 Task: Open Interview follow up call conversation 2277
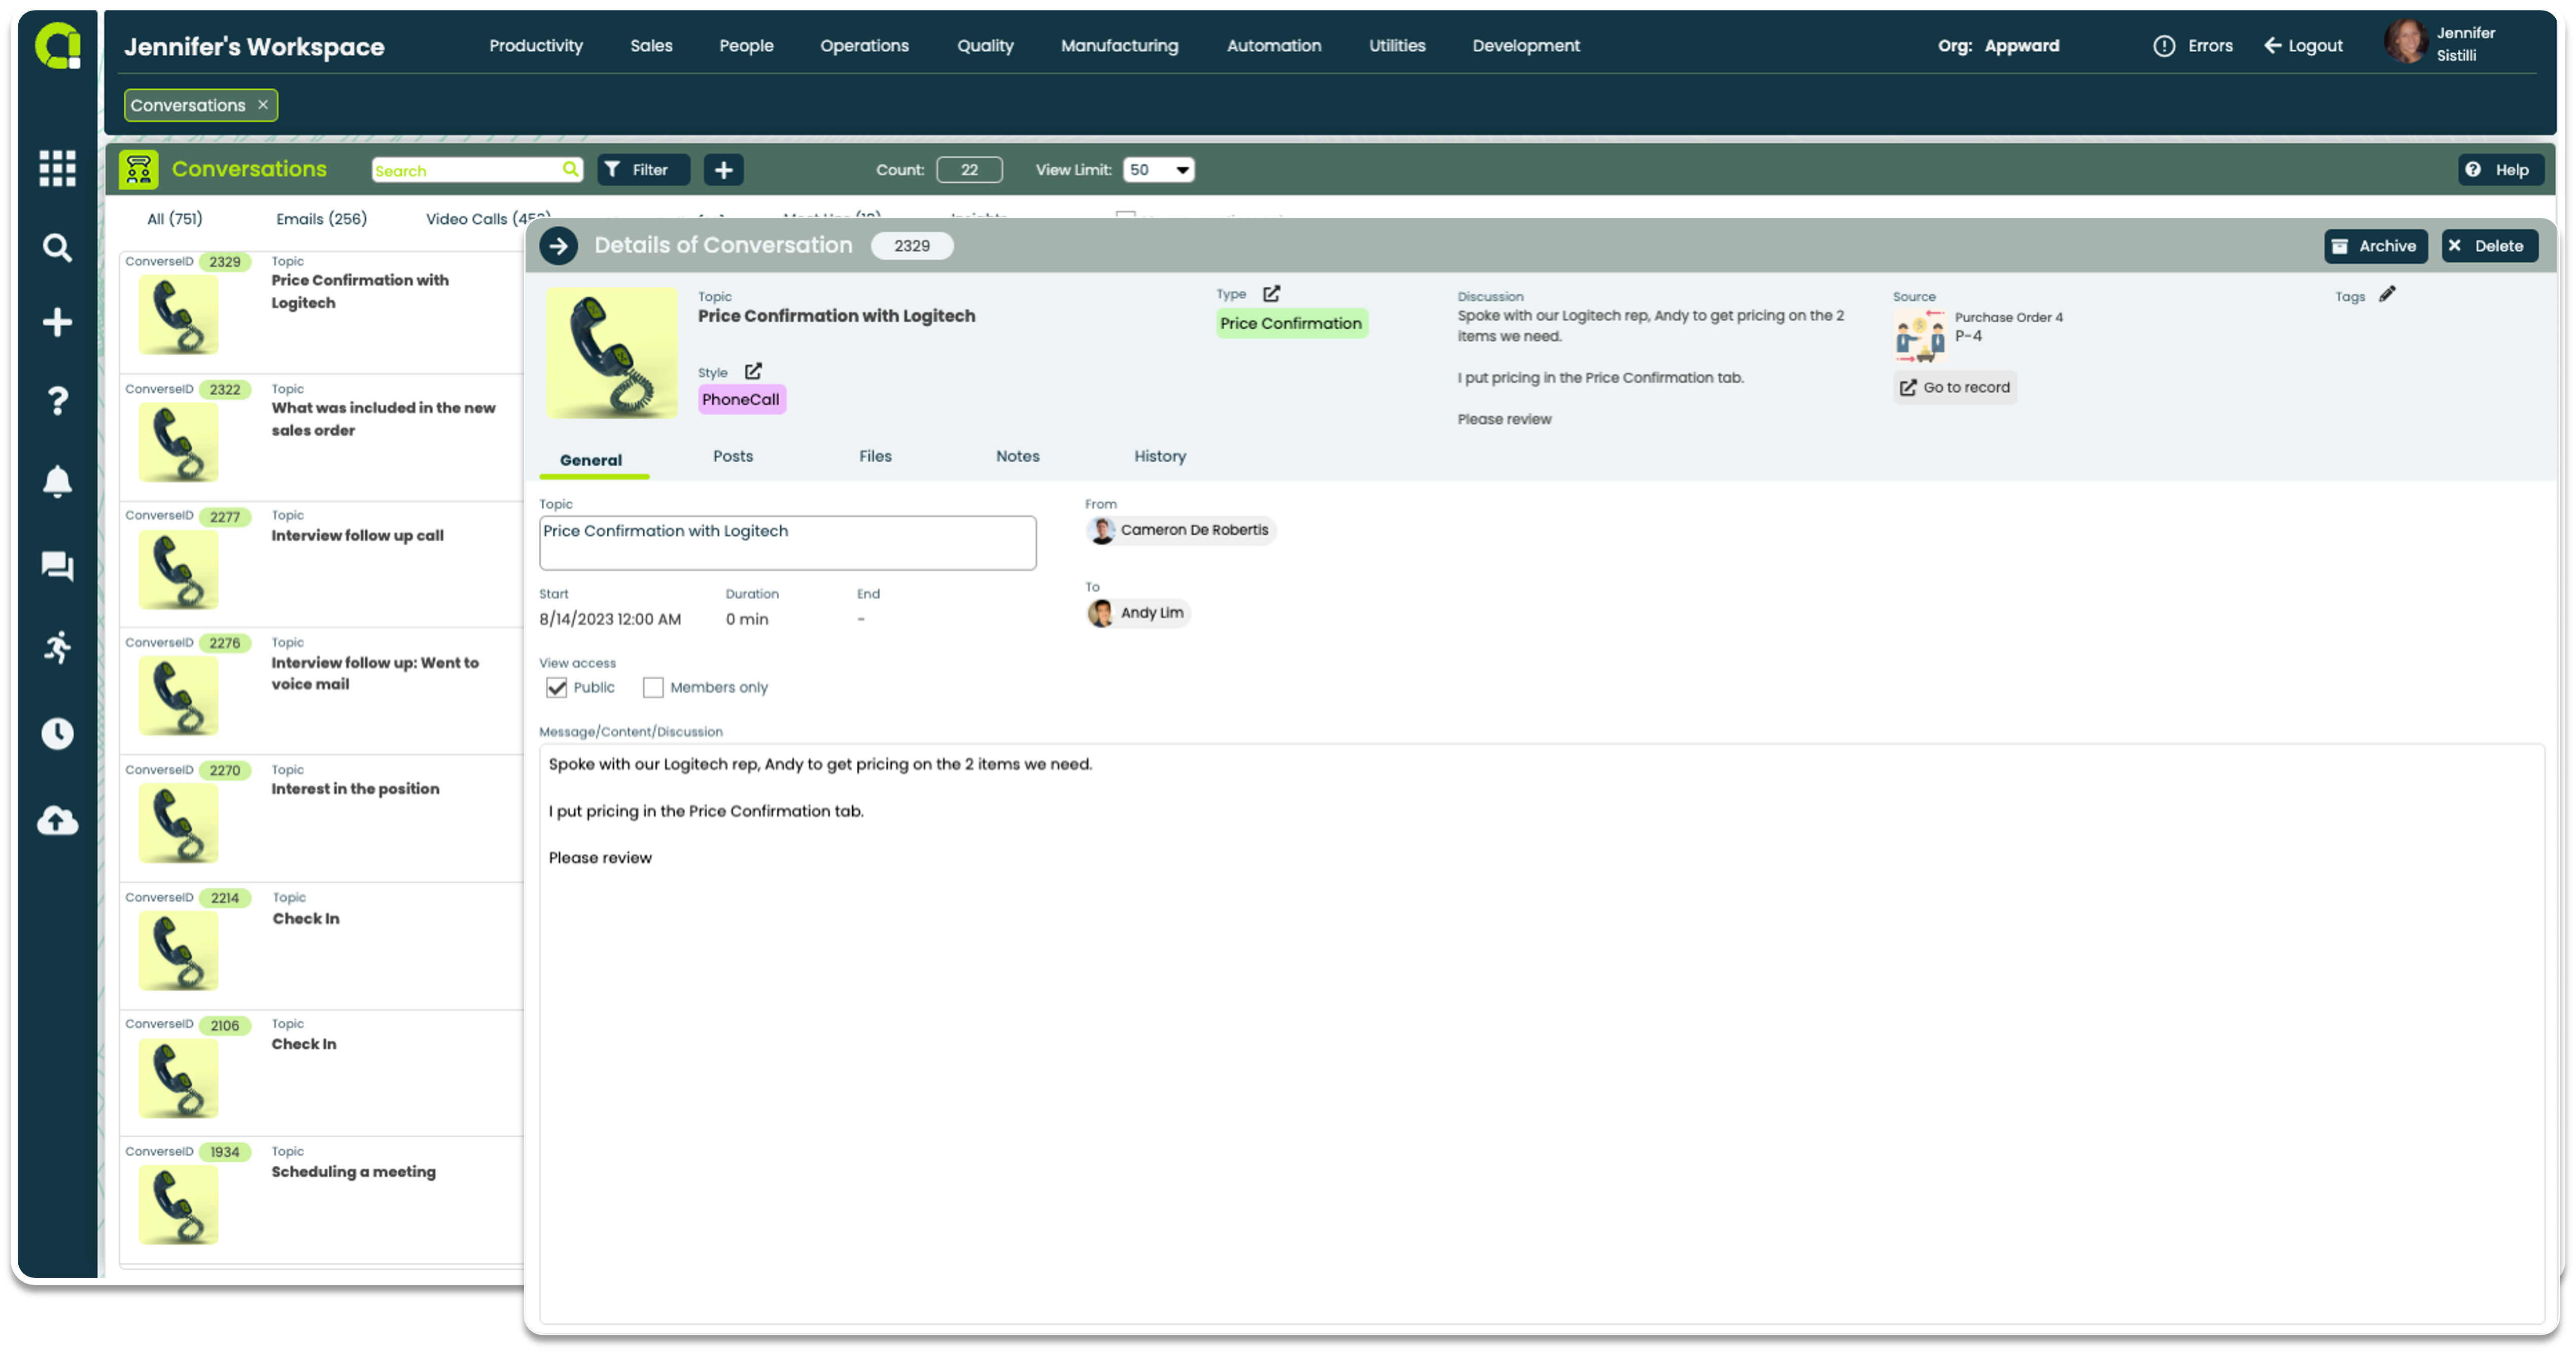[321, 564]
